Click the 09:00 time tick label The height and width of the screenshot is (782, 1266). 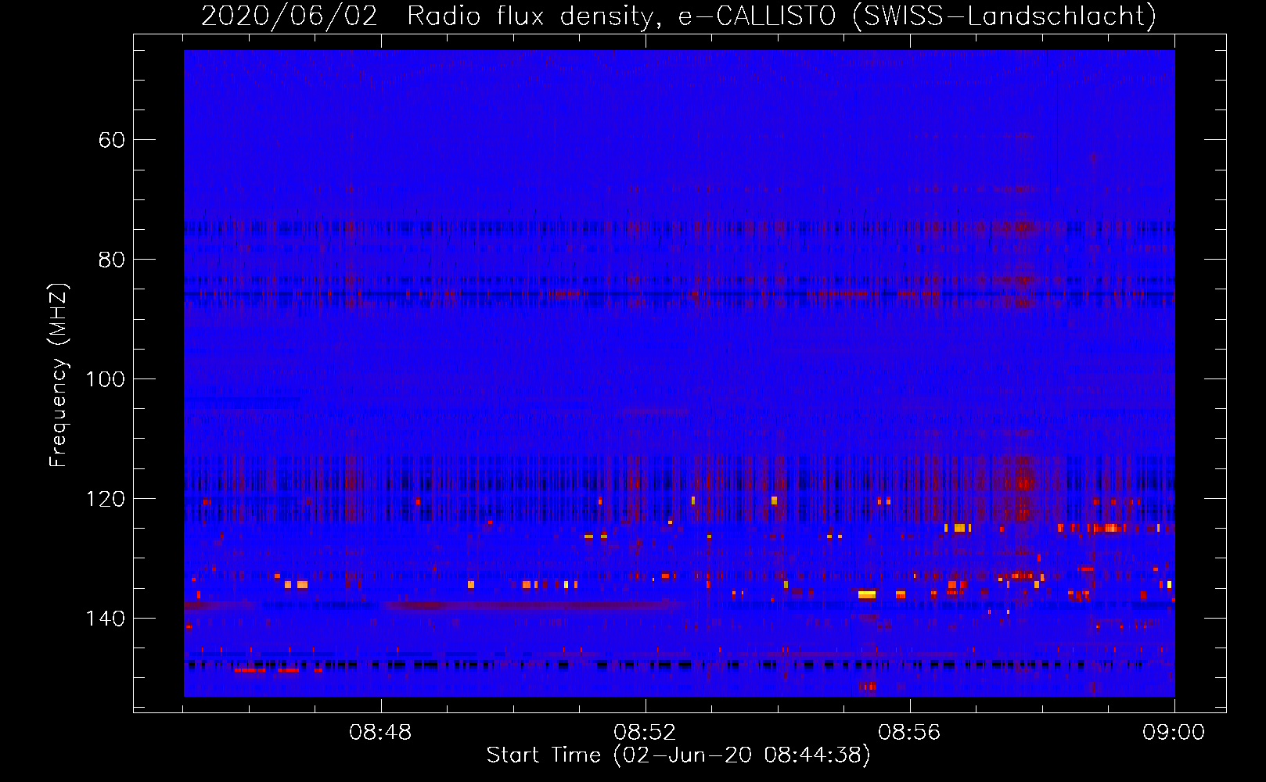(1174, 733)
